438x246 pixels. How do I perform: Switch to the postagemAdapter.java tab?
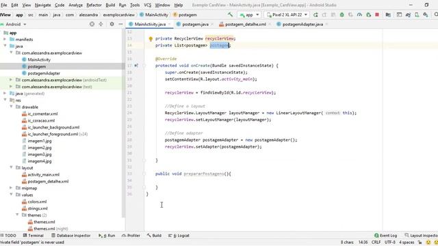pyautogui.click(x=302, y=25)
